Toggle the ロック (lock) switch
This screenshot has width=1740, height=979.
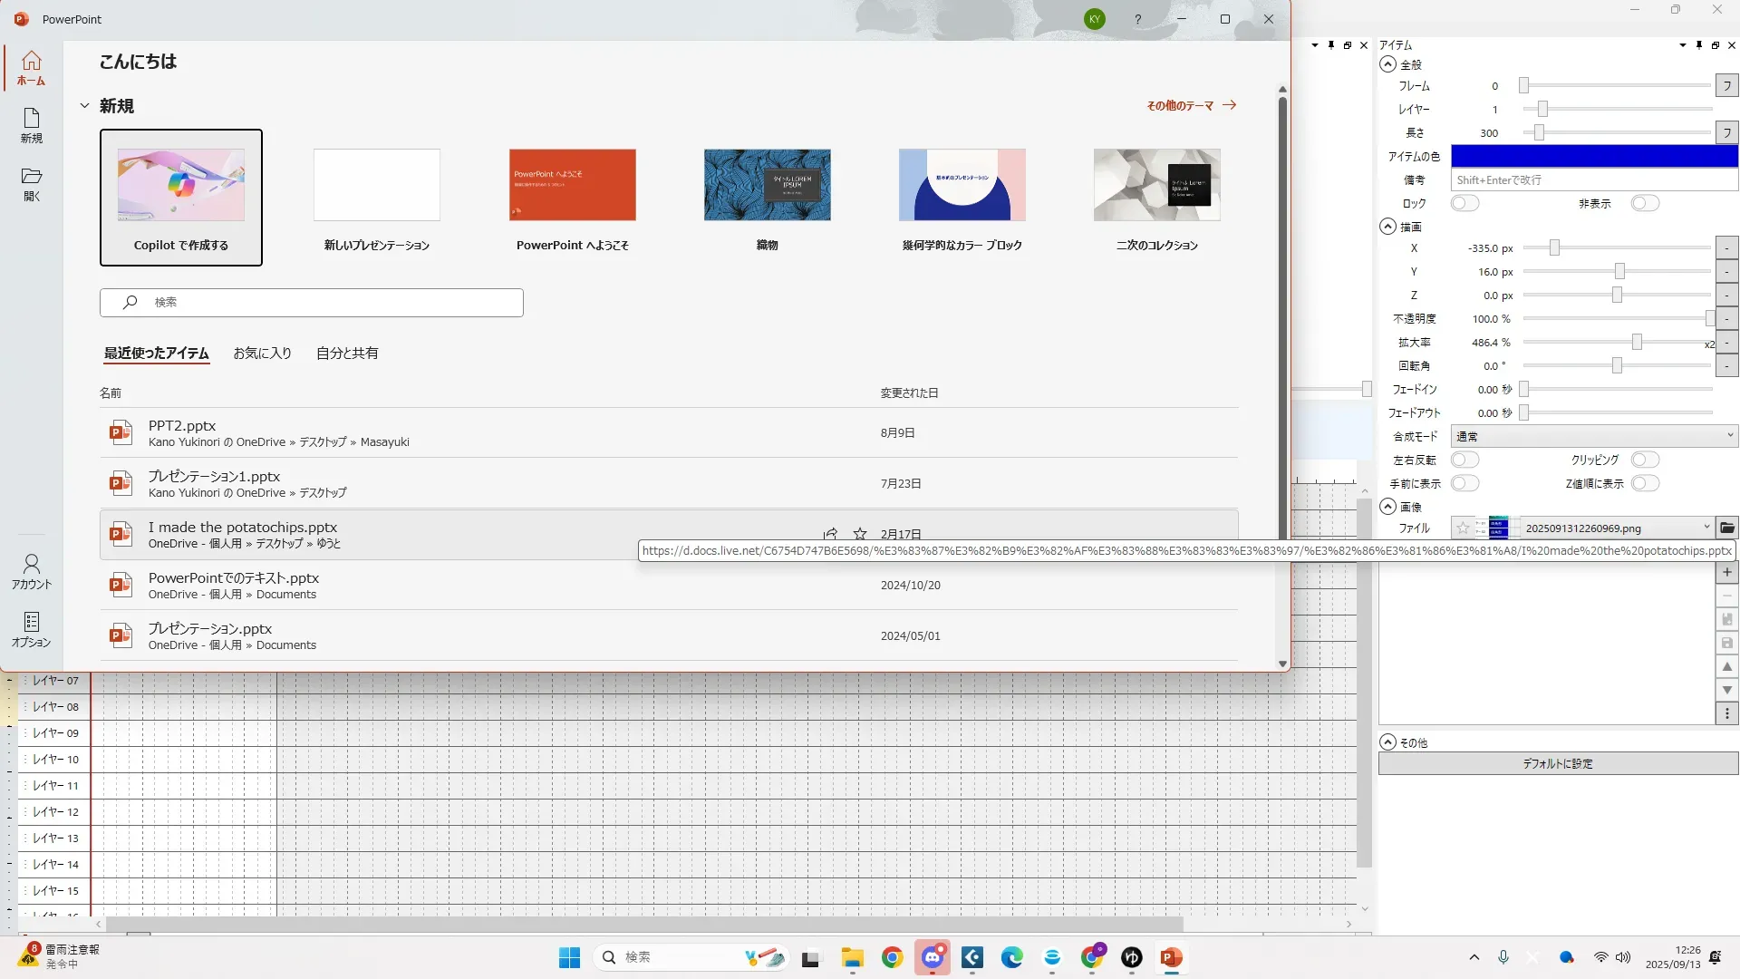pos(1464,203)
